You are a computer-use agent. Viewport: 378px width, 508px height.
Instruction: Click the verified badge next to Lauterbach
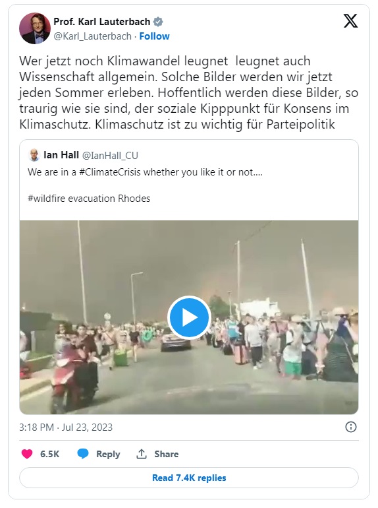(158, 22)
